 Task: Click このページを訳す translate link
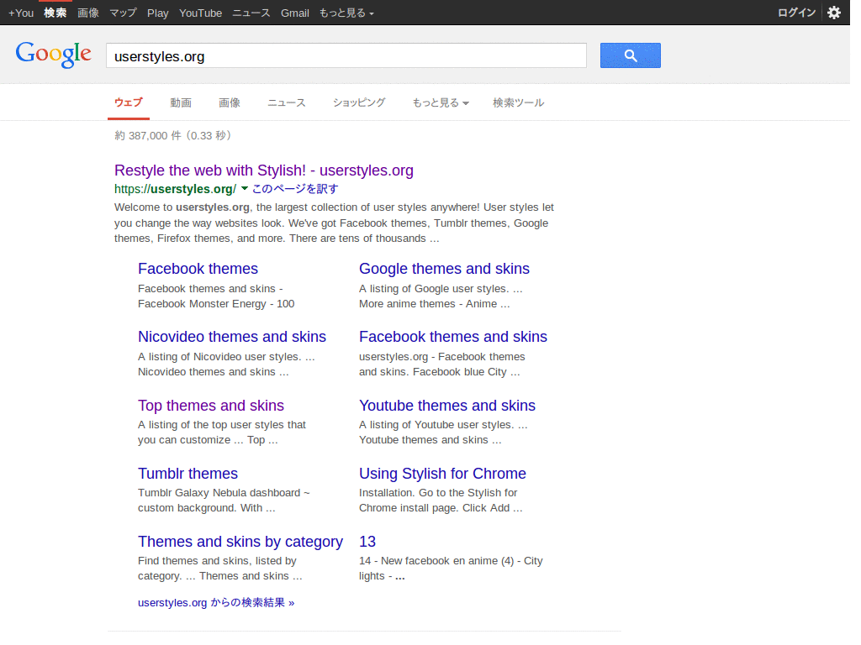(295, 189)
